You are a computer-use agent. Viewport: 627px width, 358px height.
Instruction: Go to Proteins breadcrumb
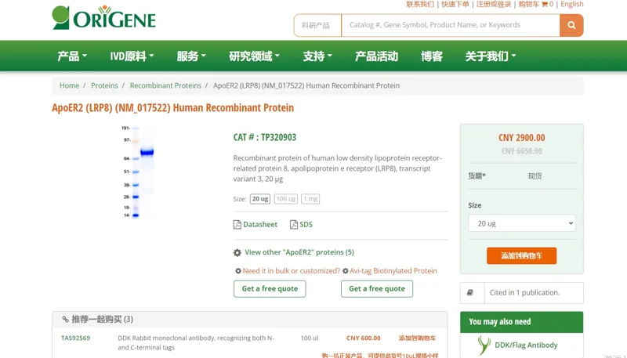pyautogui.click(x=104, y=85)
